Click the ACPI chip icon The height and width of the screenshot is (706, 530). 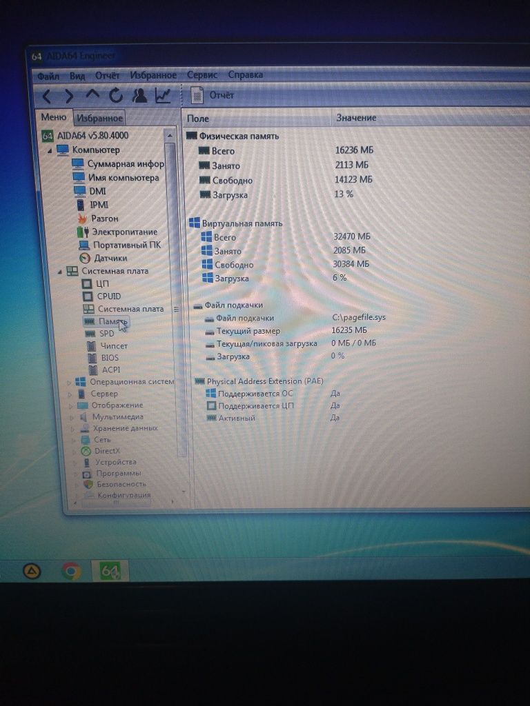click(x=93, y=370)
